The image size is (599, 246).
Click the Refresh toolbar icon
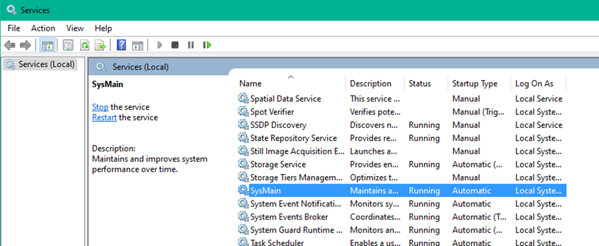coord(84,45)
